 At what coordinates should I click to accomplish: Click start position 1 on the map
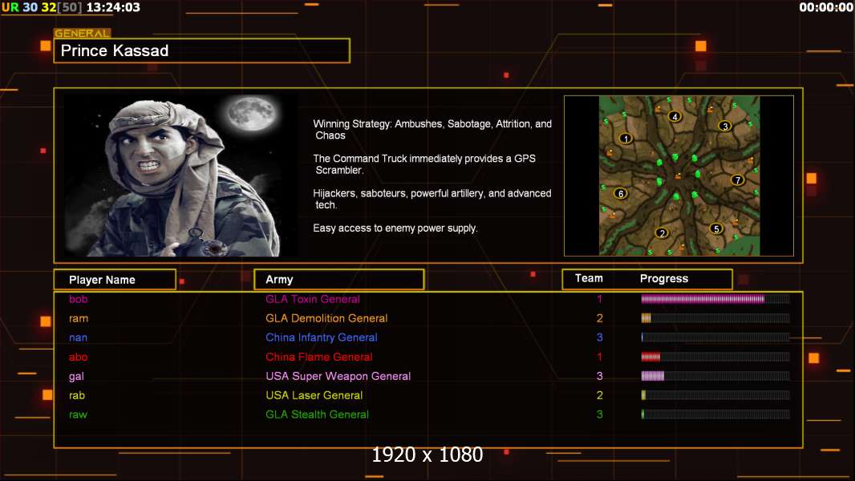(626, 139)
